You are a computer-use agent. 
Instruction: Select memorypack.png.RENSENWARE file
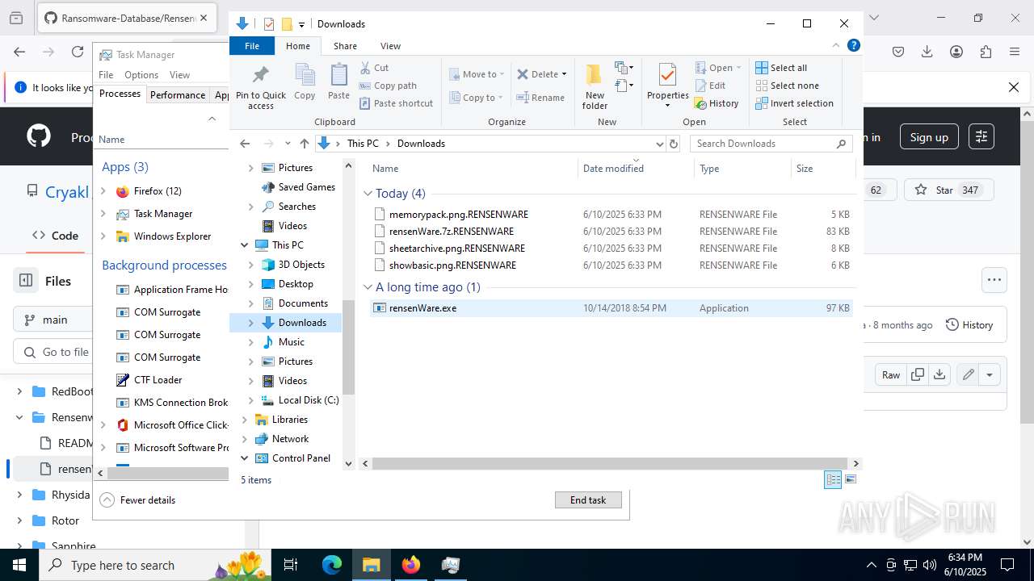[x=612, y=215]
